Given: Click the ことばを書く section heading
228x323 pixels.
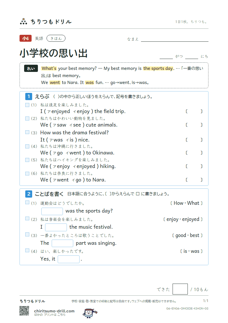Looking at the screenshot, I should point(49,194).
